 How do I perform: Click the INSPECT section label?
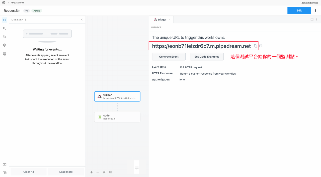tap(156, 28)
